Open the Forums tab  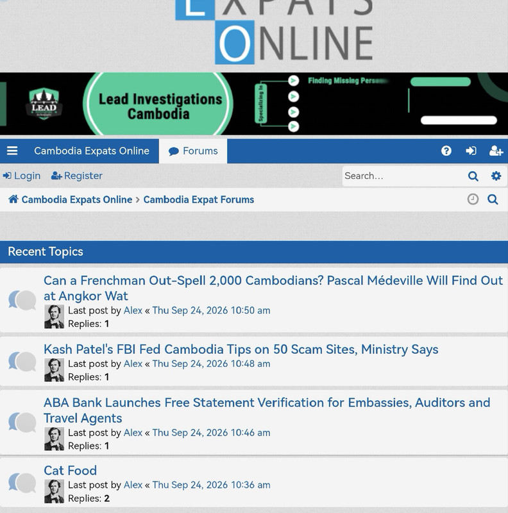(193, 151)
